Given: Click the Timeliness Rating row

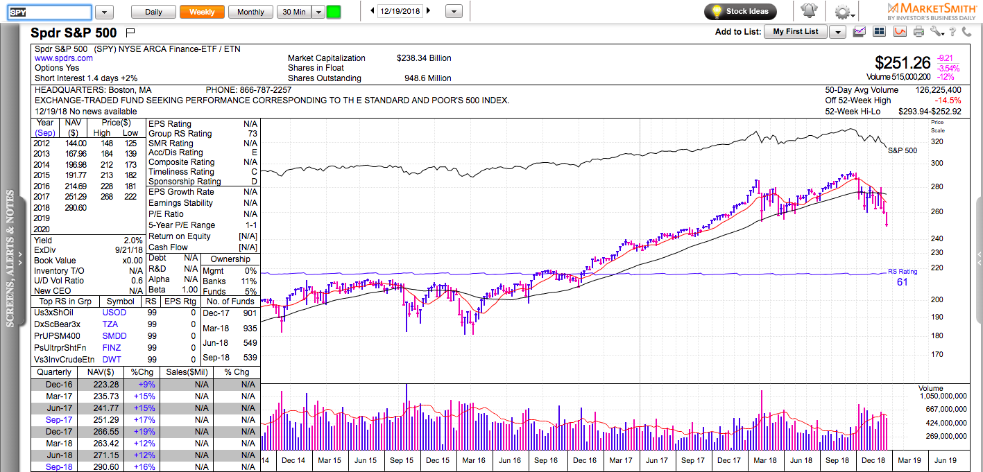Looking at the screenshot, I should coord(203,172).
